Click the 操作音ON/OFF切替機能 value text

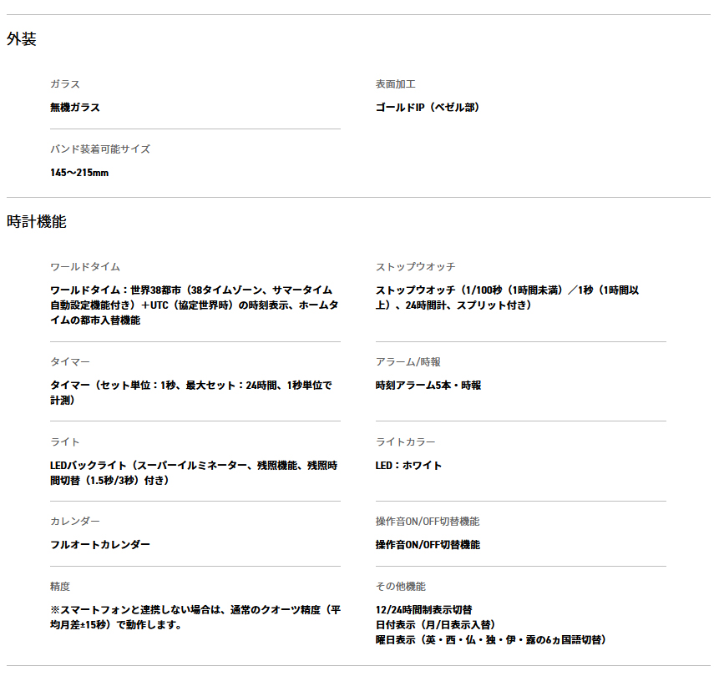pos(428,545)
